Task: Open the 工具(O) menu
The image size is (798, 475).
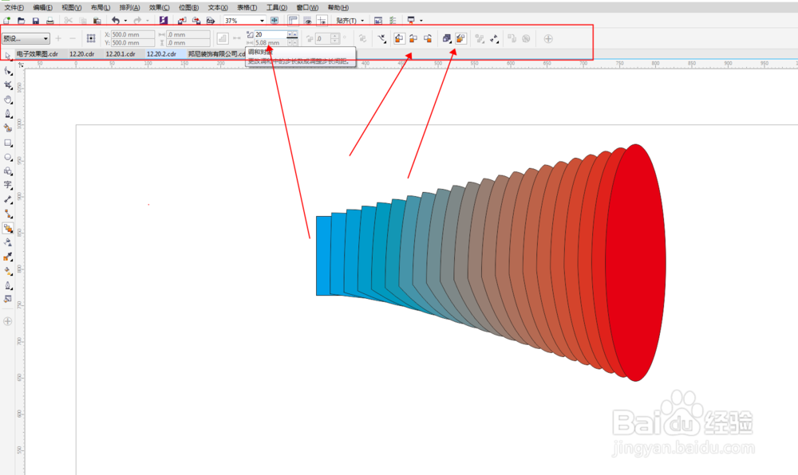Action: [277, 8]
